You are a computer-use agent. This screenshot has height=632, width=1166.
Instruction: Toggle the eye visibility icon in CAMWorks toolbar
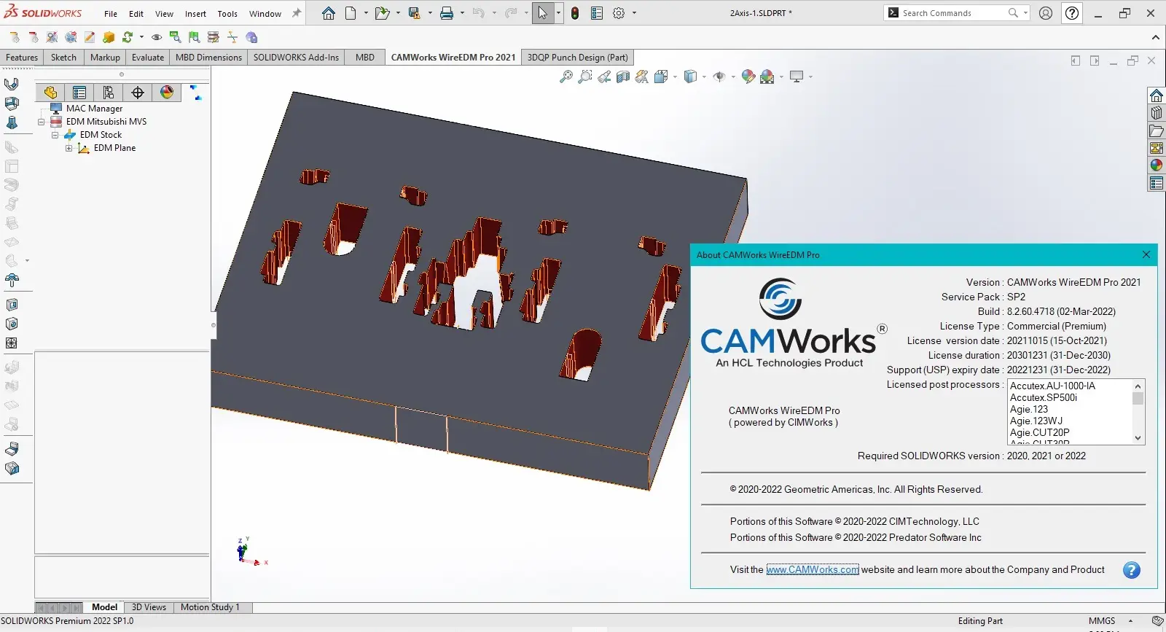point(157,37)
